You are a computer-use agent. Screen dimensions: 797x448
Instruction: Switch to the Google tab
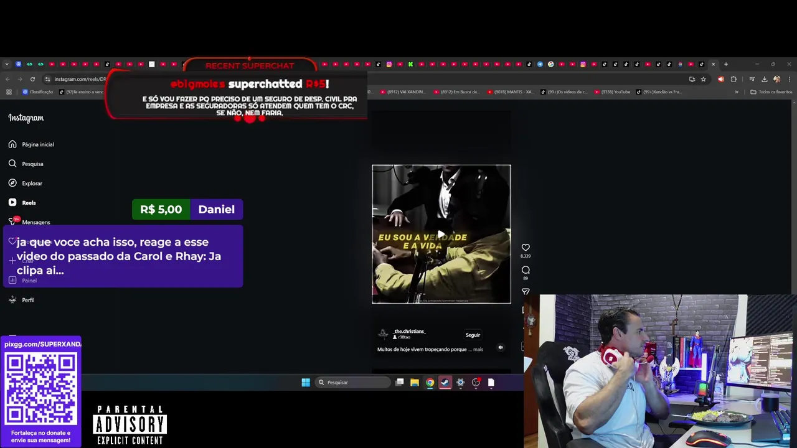(551, 64)
